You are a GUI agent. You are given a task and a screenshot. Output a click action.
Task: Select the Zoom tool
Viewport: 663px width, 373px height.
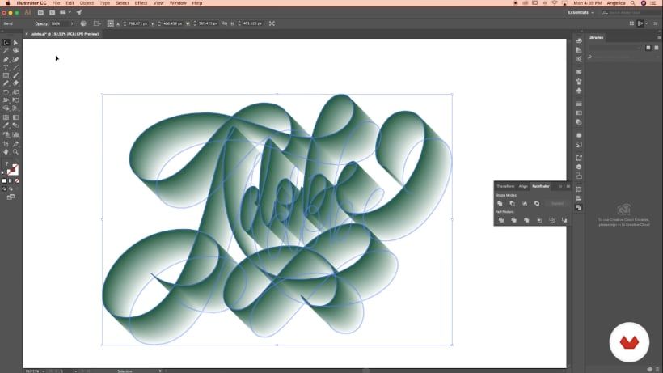click(x=15, y=152)
